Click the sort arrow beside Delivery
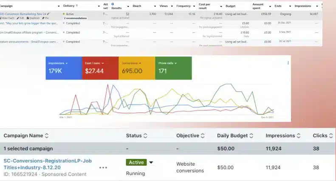The width and height of the screenshot is (336, 181). [77, 6]
